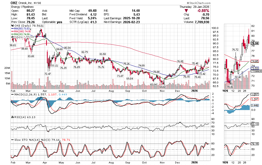262x165 pixels.
Task: Click the 85.54 peak price callout
Action: pos(67,48)
